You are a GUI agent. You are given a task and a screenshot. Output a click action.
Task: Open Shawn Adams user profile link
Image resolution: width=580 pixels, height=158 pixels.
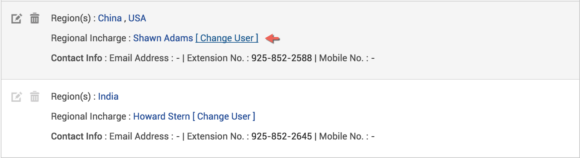pyautogui.click(x=163, y=38)
